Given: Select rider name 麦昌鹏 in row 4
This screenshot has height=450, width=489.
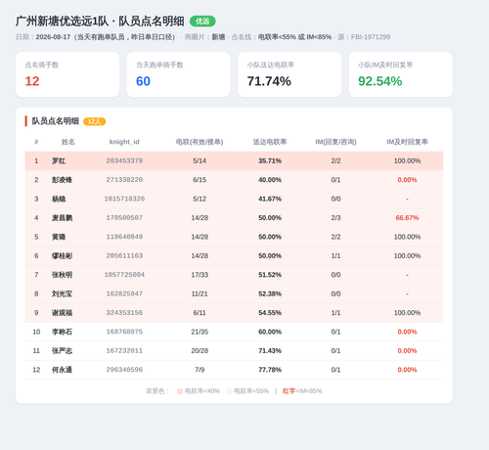Looking at the screenshot, I should coord(62,218).
